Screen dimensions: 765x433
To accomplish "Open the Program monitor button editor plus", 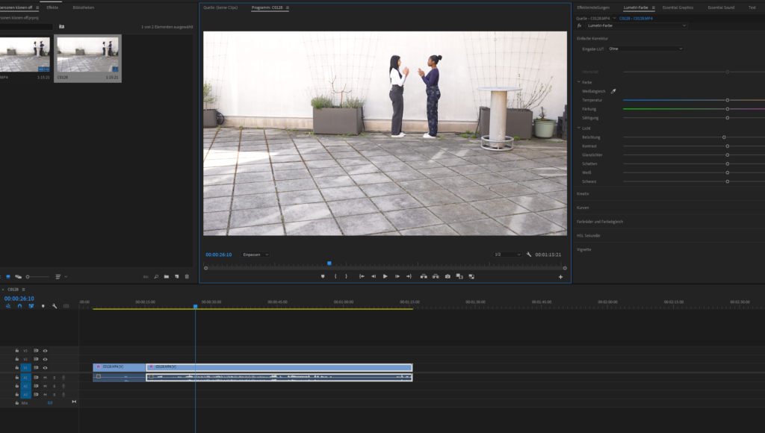I will click(x=560, y=277).
